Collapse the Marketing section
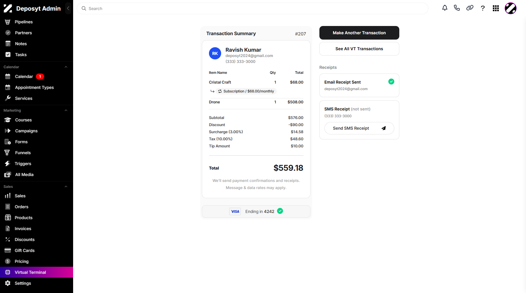Image resolution: width=526 pixels, height=293 pixels. 66,110
